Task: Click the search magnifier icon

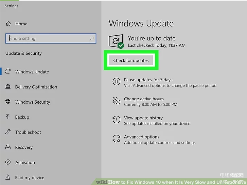Action: [91, 38]
